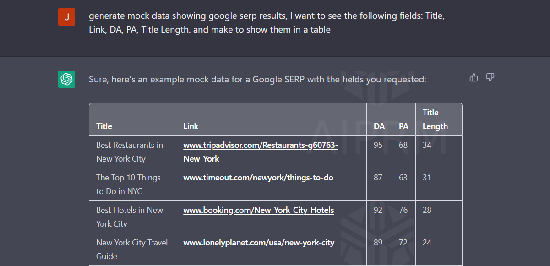Select the Best Hotels in New York City cell
This screenshot has width=550, height=266.
click(x=132, y=217)
